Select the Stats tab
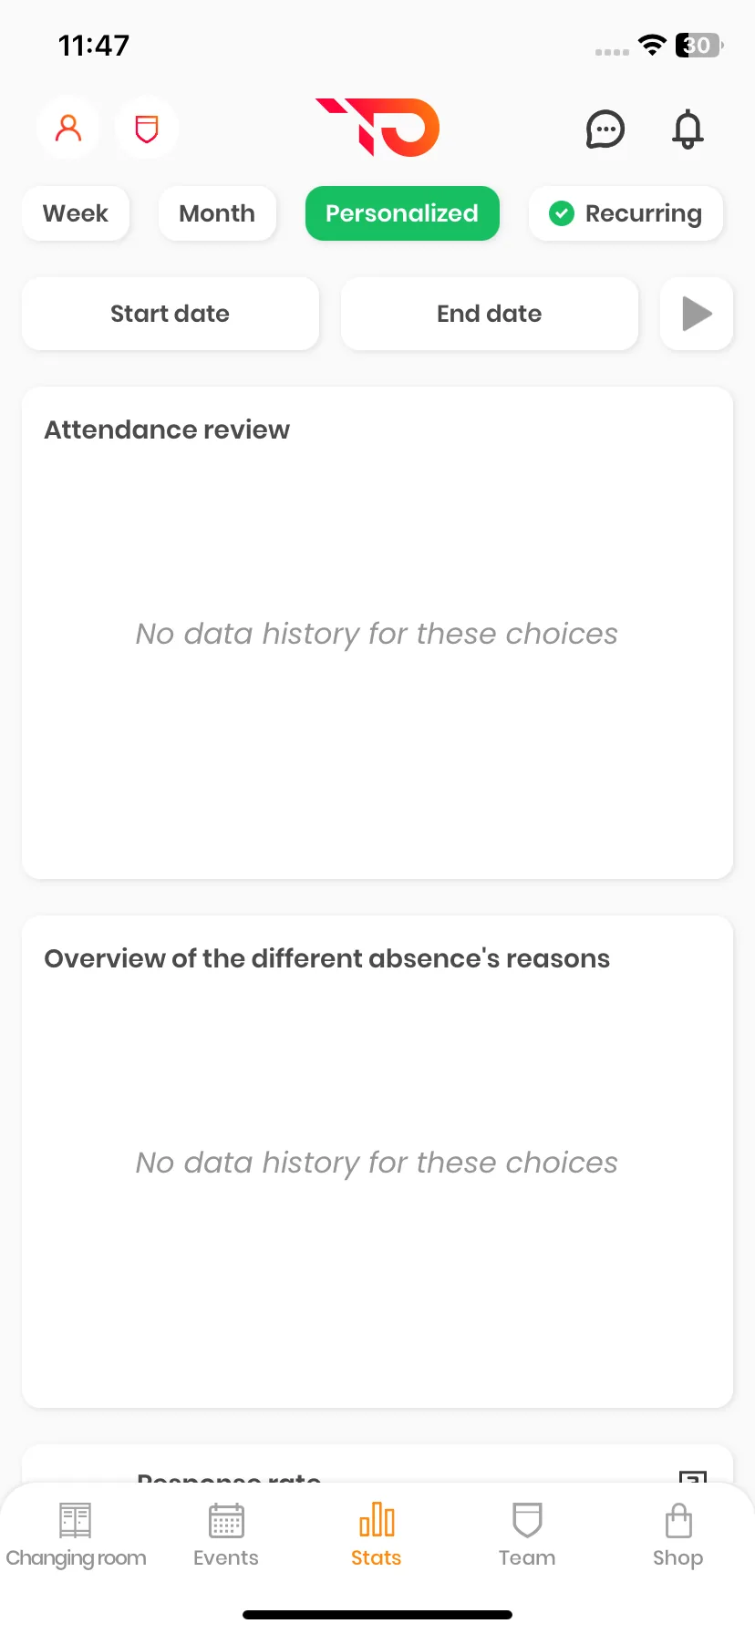The height and width of the screenshot is (1634, 755). click(377, 1536)
